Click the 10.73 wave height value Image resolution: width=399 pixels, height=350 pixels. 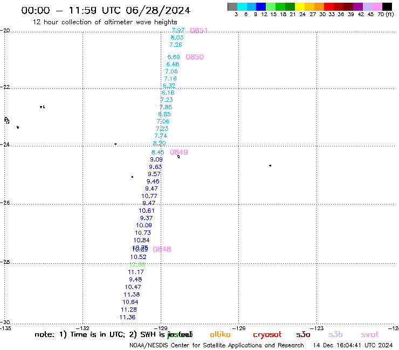[x=143, y=233]
